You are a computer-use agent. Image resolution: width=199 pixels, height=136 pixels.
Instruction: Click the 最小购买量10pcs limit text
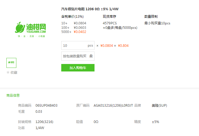[x=157, y=23]
